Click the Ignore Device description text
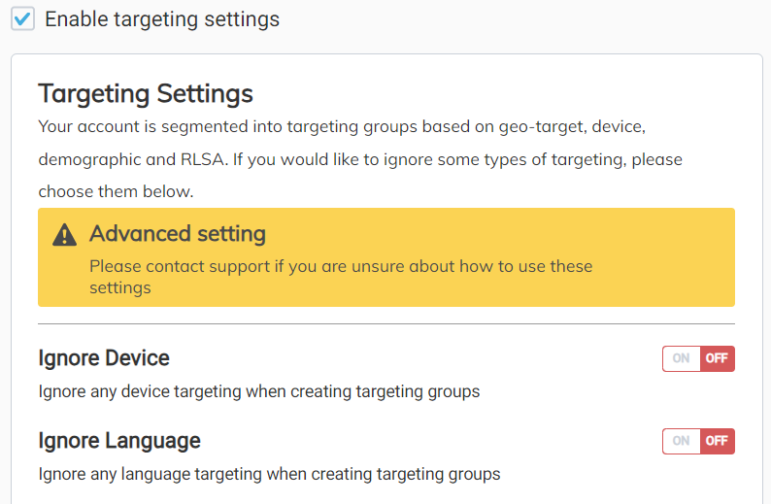This screenshot has height=504, width=771. (258, 392)
